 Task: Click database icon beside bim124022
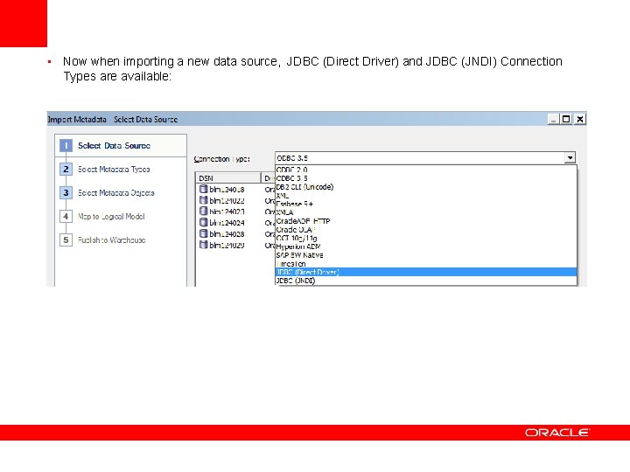204,200
